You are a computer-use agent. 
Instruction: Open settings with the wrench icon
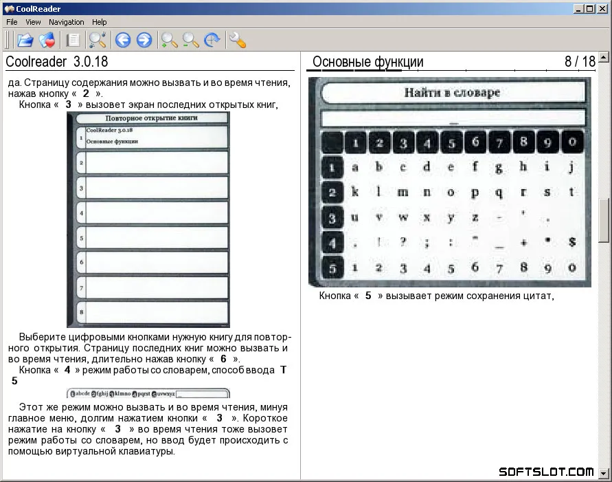click(237, 41)
